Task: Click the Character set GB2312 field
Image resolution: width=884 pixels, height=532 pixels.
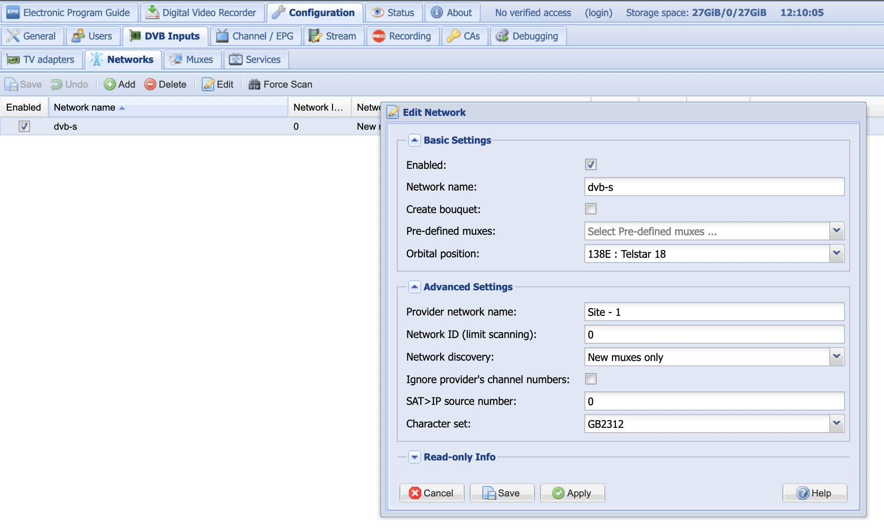Action: coord(707,424)
